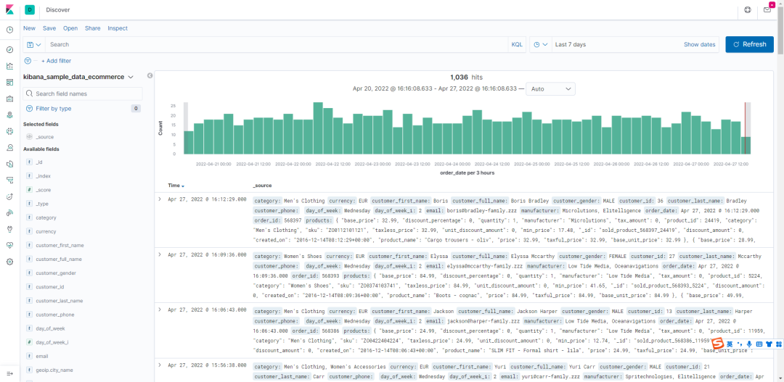Collapse the field list sidebar arrow
This screenshot has width=784, height=382.
tap(150, 76)
